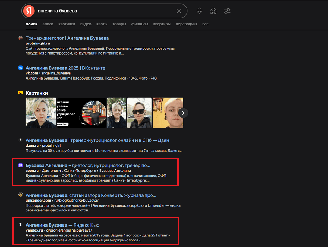This screenshot has width=328, height=247.
Task: Click the Zoon favicon beside the zoon.ru result
Action: (x=20, y=165)
